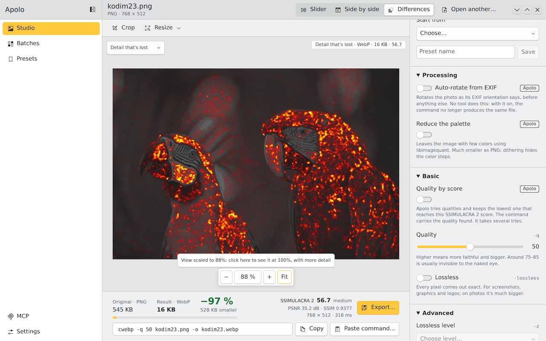Zoom in with the plus button
The image size is (546, 341).
[269, 277]
